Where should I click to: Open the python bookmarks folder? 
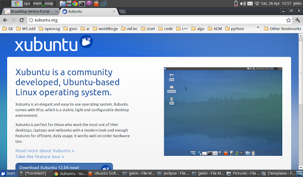pos(235,29)
